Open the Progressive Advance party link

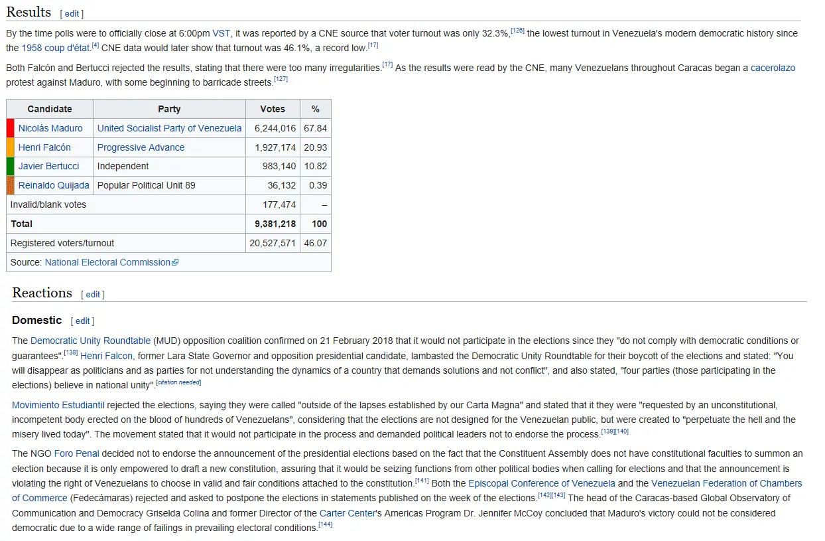(x=141, y=147)
